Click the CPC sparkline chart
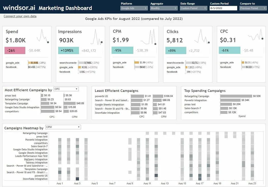Screen dimensions: 268x187 click(256, 35)
